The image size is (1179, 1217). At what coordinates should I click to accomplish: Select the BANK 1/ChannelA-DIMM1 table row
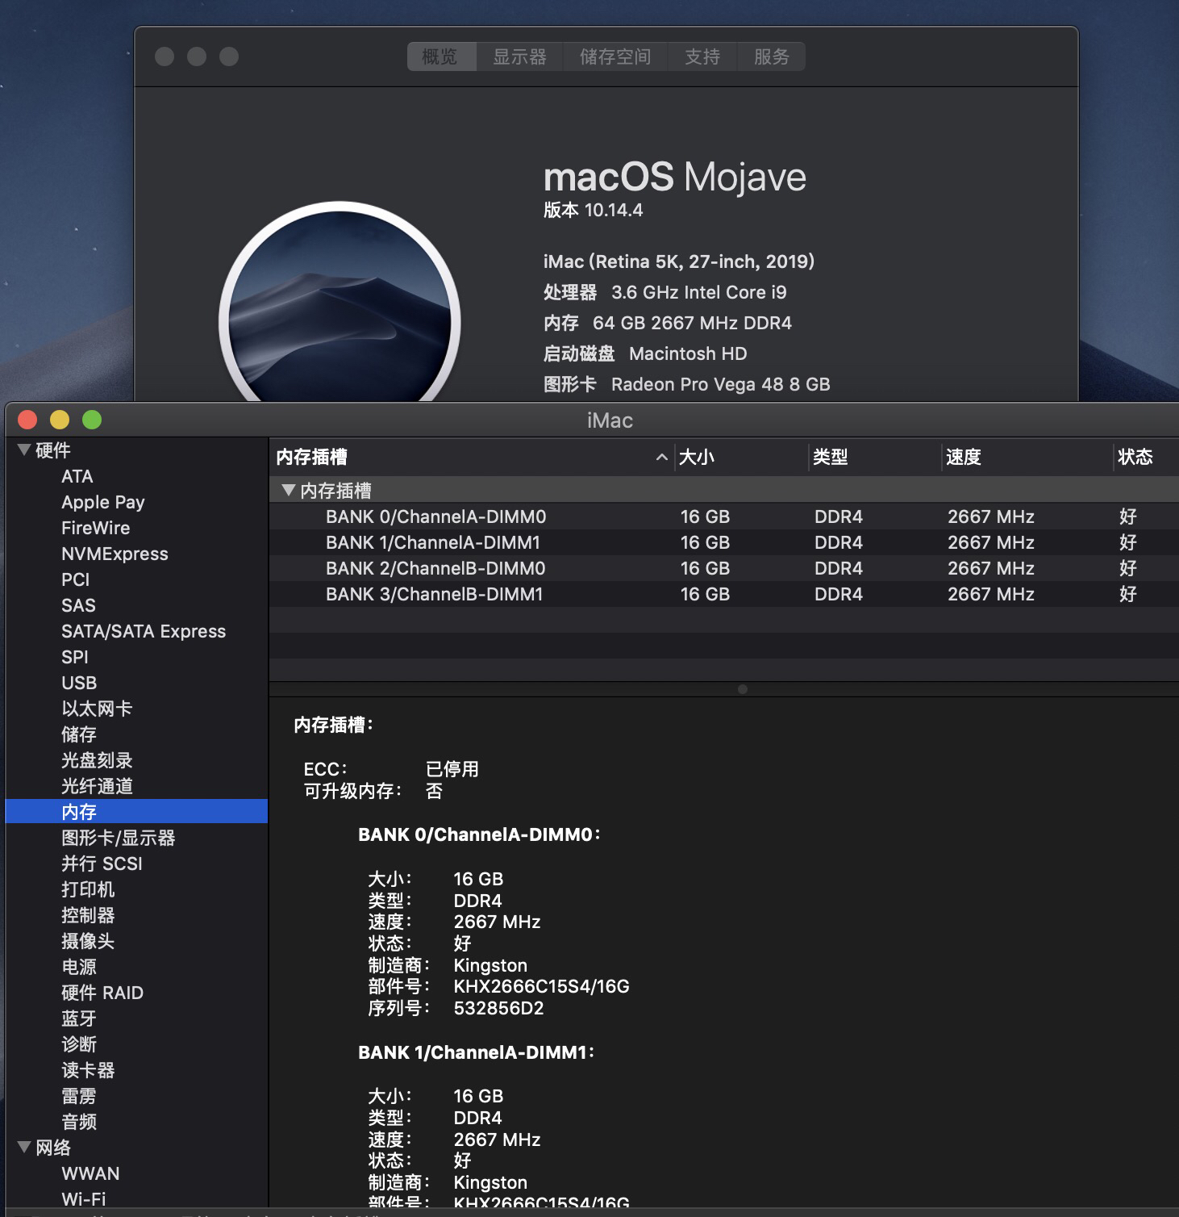[723, 542]
